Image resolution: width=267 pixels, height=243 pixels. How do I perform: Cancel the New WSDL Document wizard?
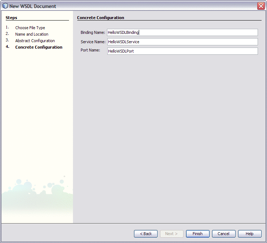(x=224, y=234)
